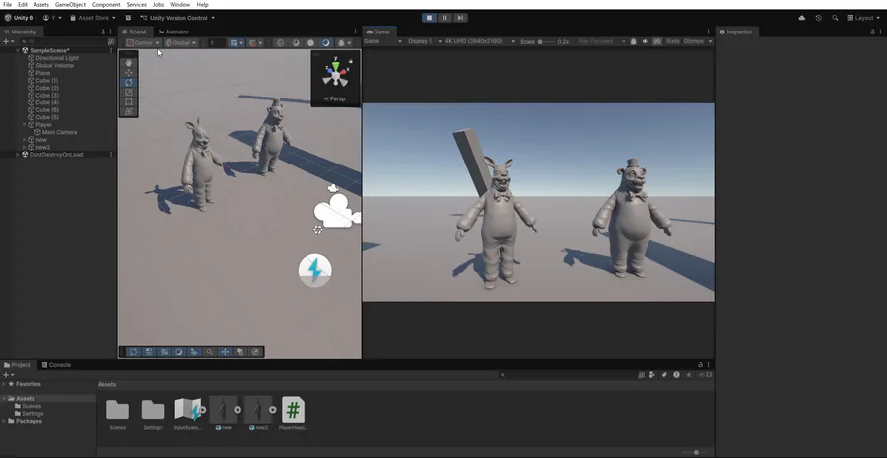The height and width of the screenshot is (458, 887).
Task: Toggle favorites star filter in Project
Action: click(689, 375)
